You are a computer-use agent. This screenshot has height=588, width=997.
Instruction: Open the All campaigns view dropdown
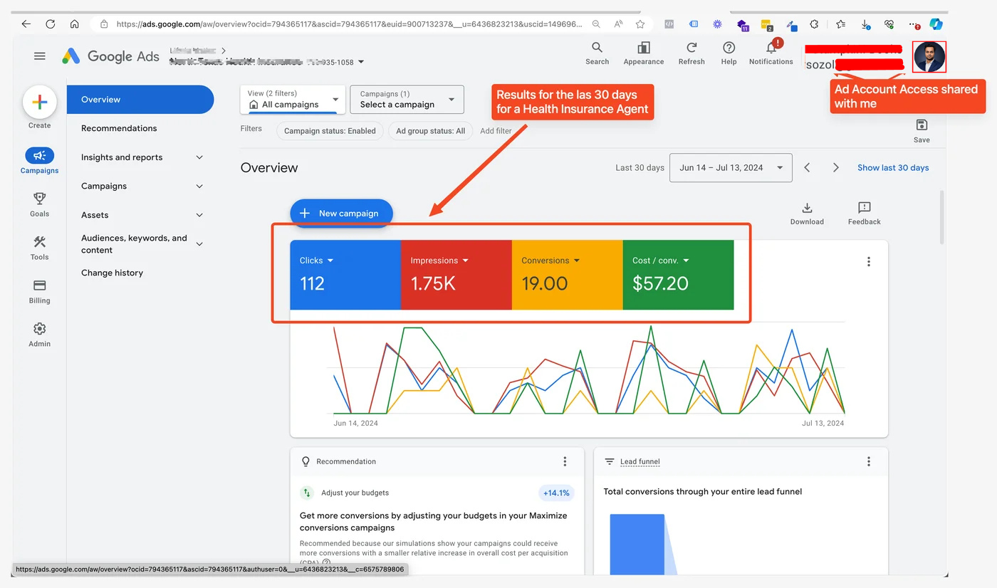293,100
